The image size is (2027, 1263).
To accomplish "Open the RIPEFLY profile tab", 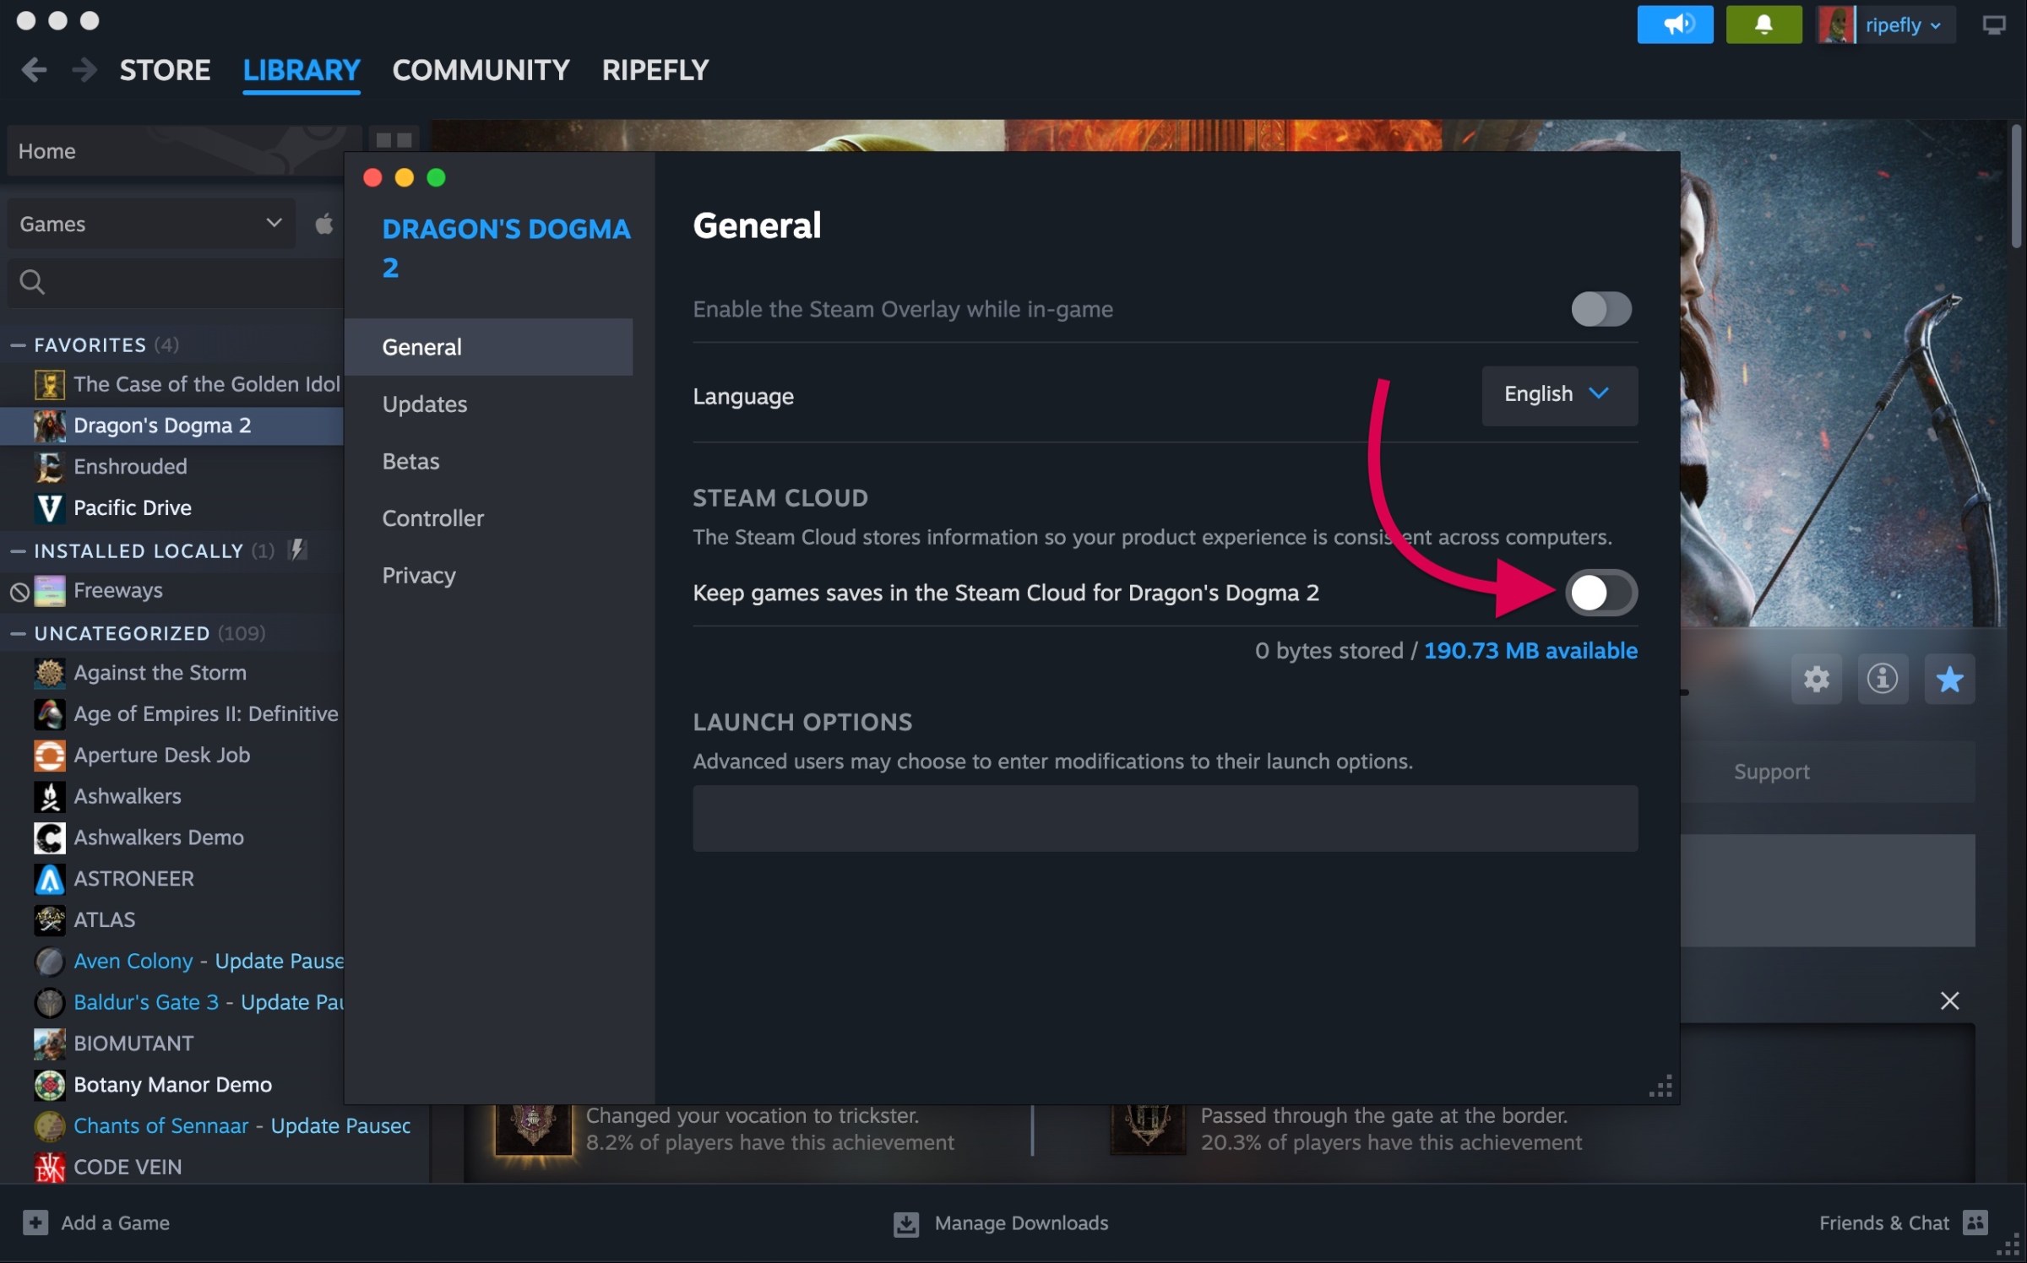I will click(655, 69).
